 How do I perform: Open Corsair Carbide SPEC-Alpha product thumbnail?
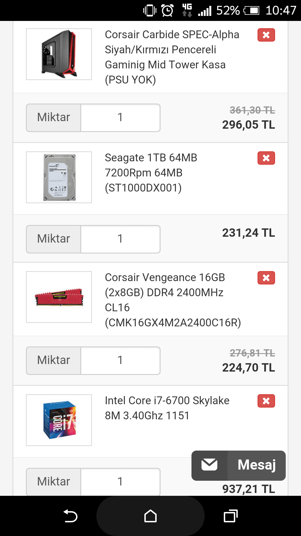pyautogui.click(x=59, y=54)
